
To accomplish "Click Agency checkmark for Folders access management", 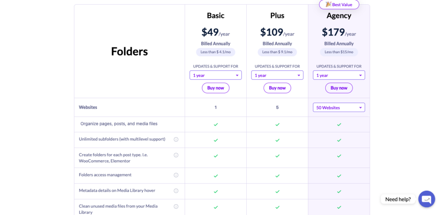I will 339,176.
